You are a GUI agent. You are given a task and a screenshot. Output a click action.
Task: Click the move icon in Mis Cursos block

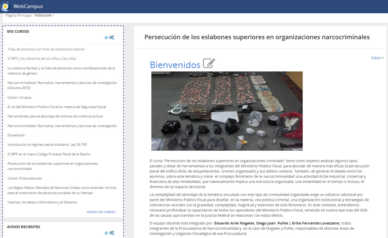click(106, 38)
